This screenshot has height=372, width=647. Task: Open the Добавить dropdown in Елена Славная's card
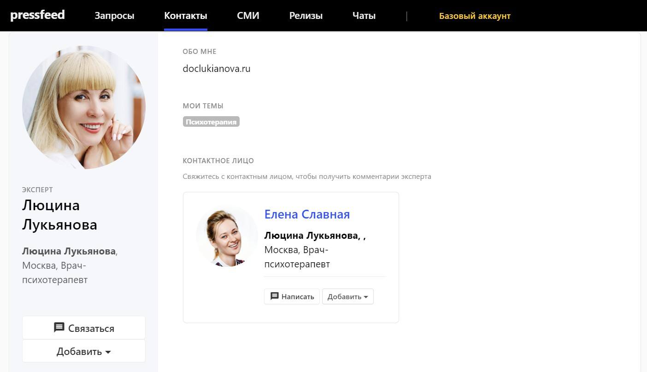(347, 296)
